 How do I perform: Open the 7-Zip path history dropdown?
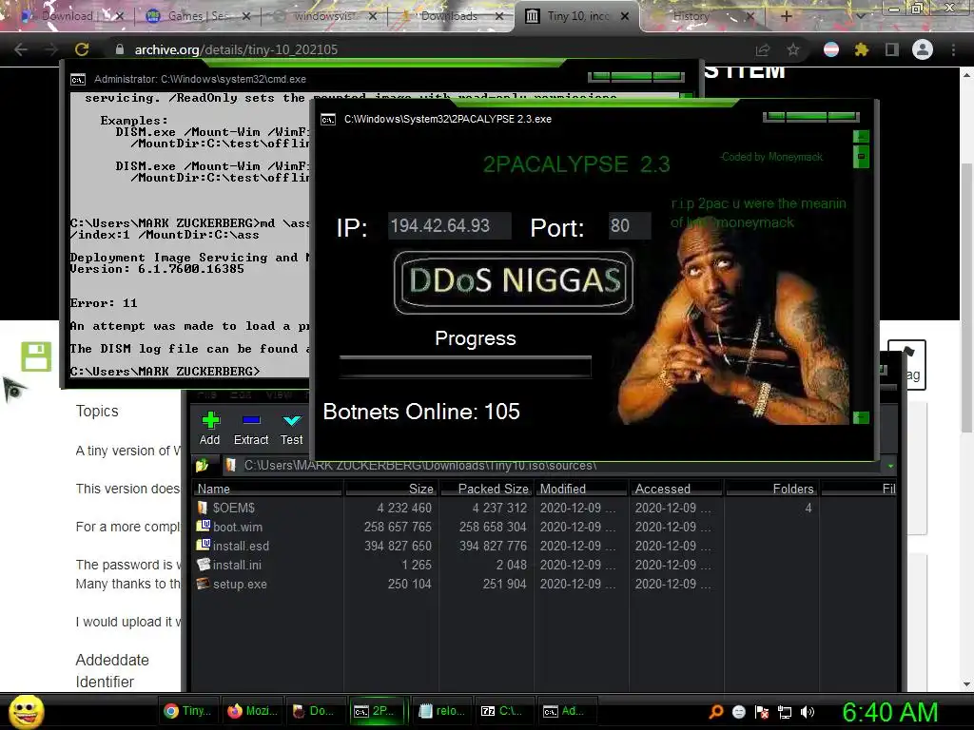pyautogui.click(x=890, y=466)
